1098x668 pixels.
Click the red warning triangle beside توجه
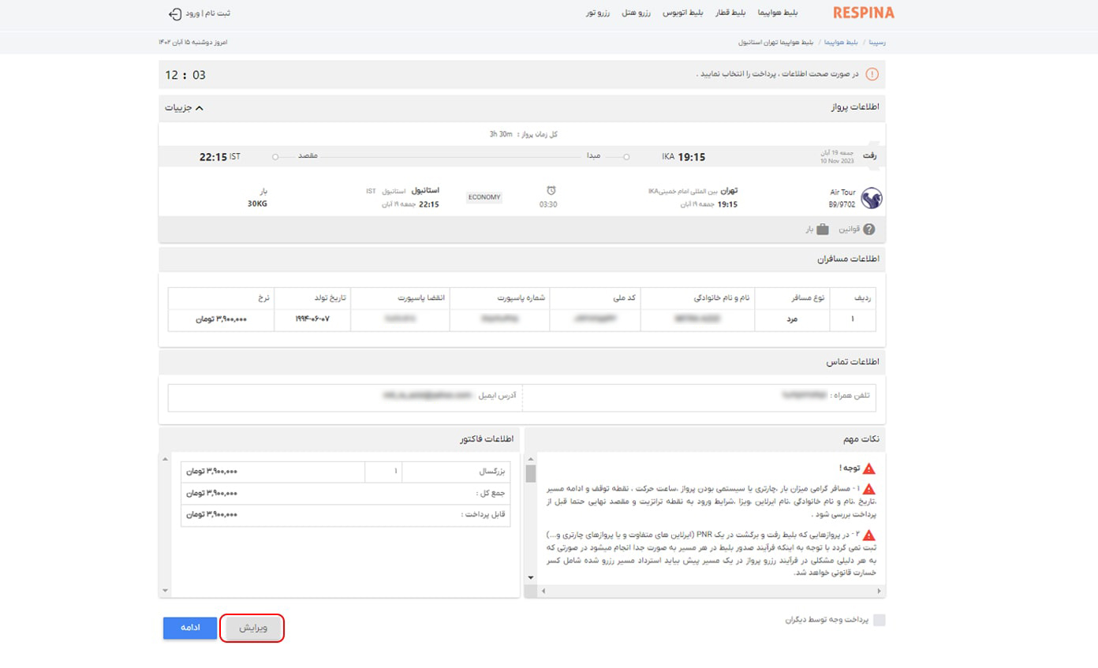click(869, 468)
